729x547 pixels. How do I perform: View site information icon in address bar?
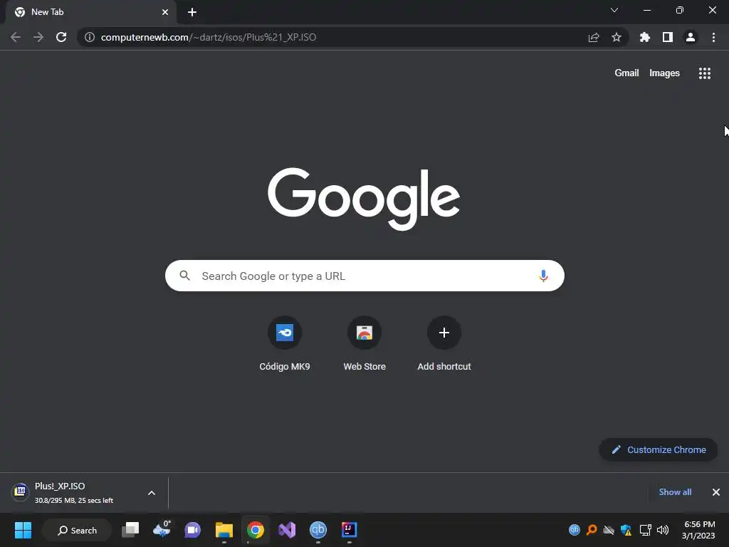tap(90, 37)
